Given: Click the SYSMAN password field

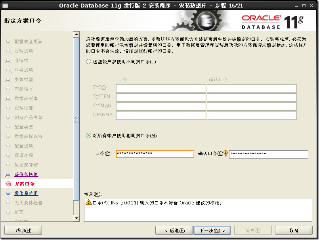Looking at the screenshot, I should (161, 106).
